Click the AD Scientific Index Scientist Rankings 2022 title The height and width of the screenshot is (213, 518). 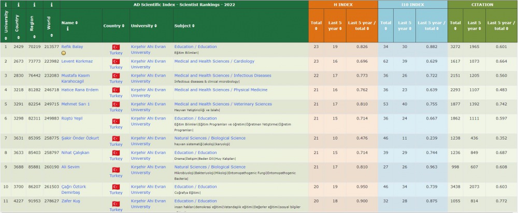coord(184,5)
